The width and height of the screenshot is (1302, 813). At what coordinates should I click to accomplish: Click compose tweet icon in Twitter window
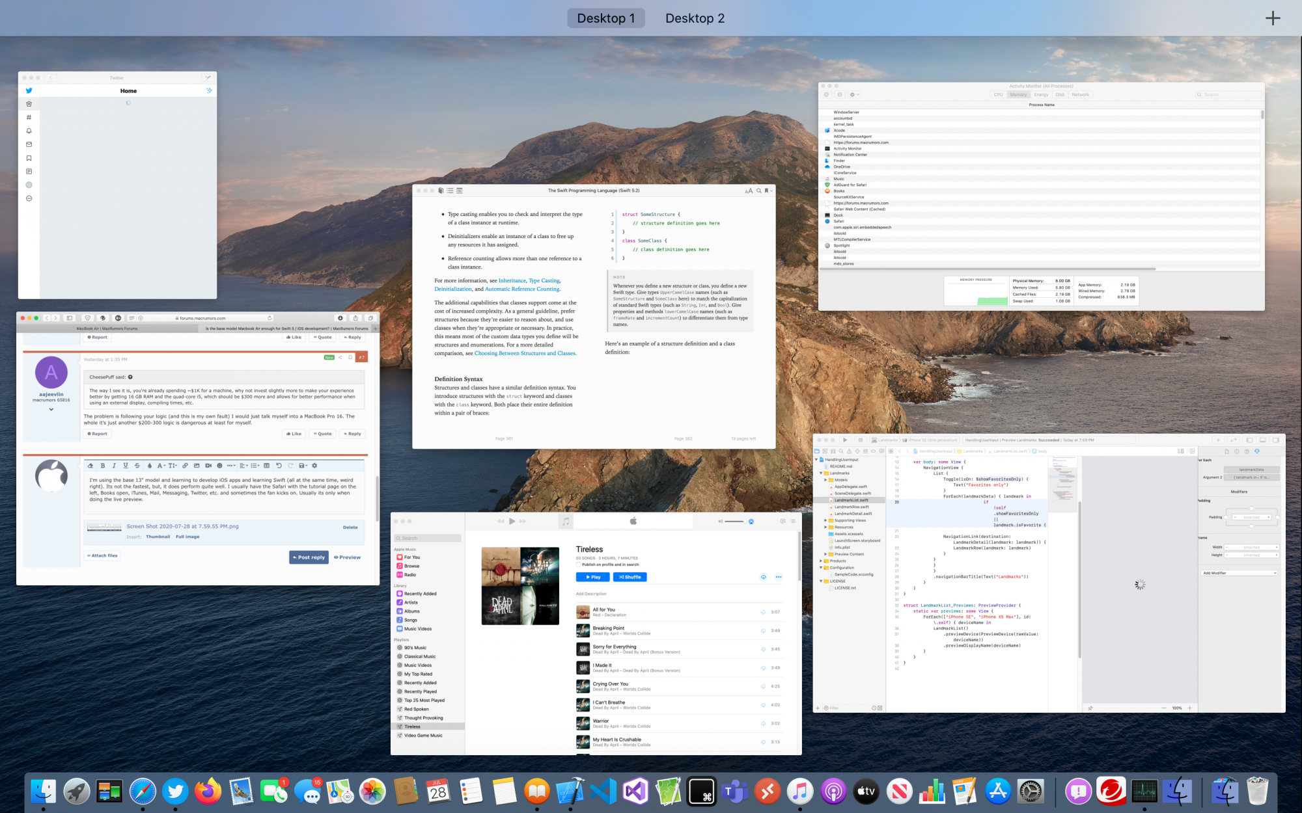(x=208, y=77)
